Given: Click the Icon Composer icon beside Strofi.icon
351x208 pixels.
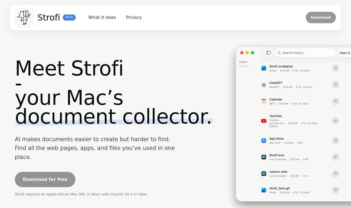Looking at the screenshot, I should click(x=264, y=157).
